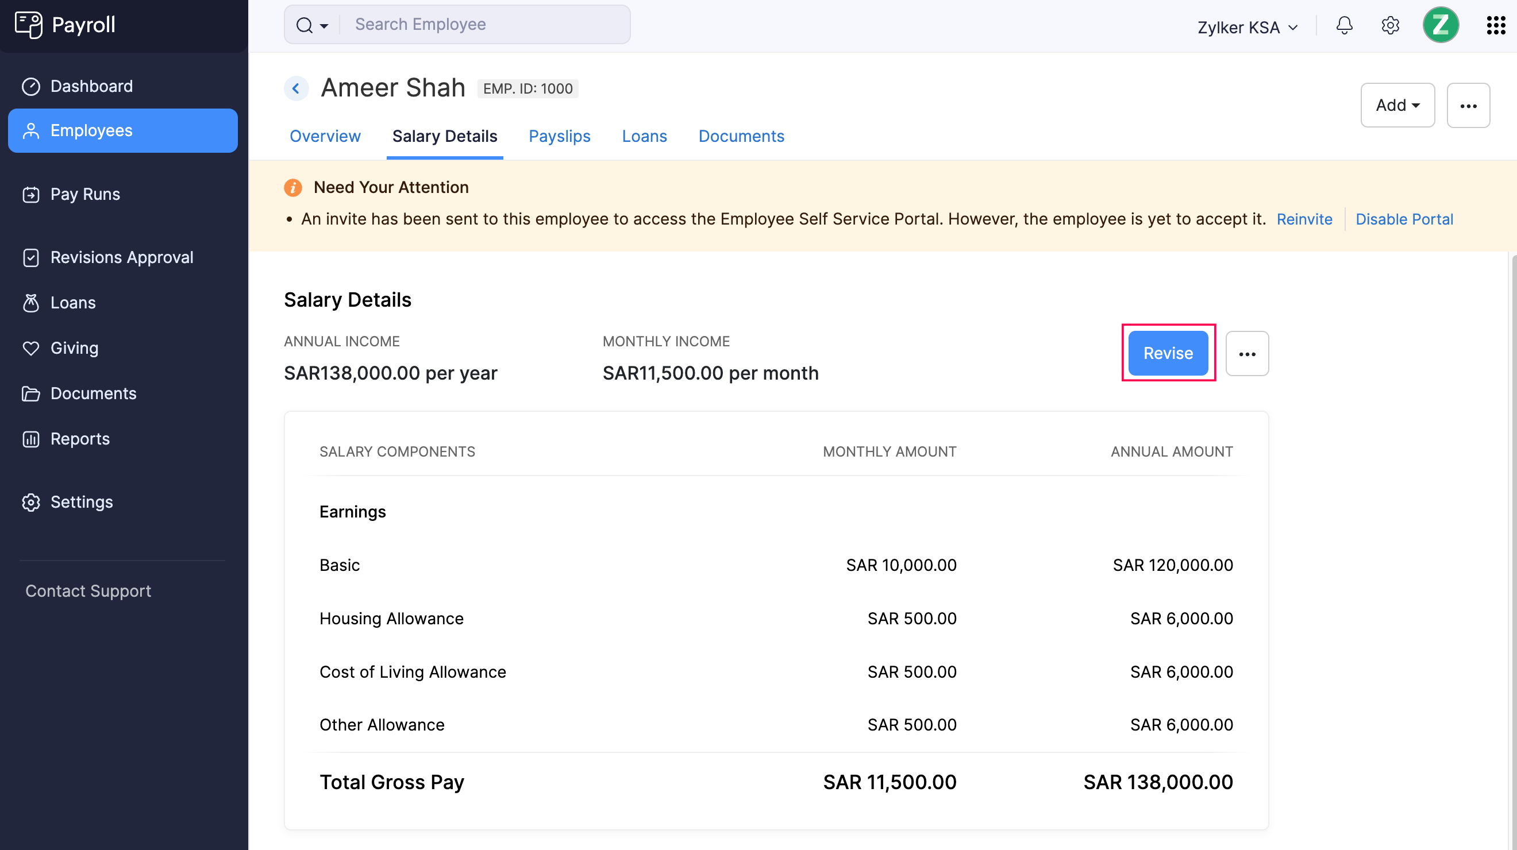1517x850 pixels.
Task: Open the top-right ellipsis actions menu
Action: click(x=1468, y=105)
